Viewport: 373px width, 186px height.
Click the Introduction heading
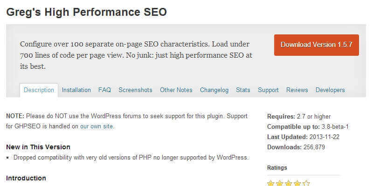26,178
